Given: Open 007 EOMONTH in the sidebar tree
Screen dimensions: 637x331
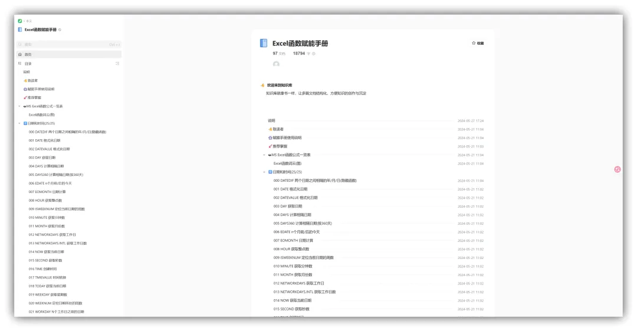Looking at the screenshot, I should tap(47, 192).
